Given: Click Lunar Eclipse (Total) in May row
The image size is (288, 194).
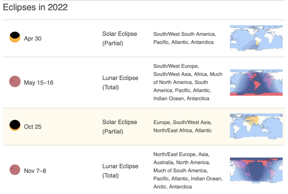Looking at the screenshot, I should (x=120, y=83).
